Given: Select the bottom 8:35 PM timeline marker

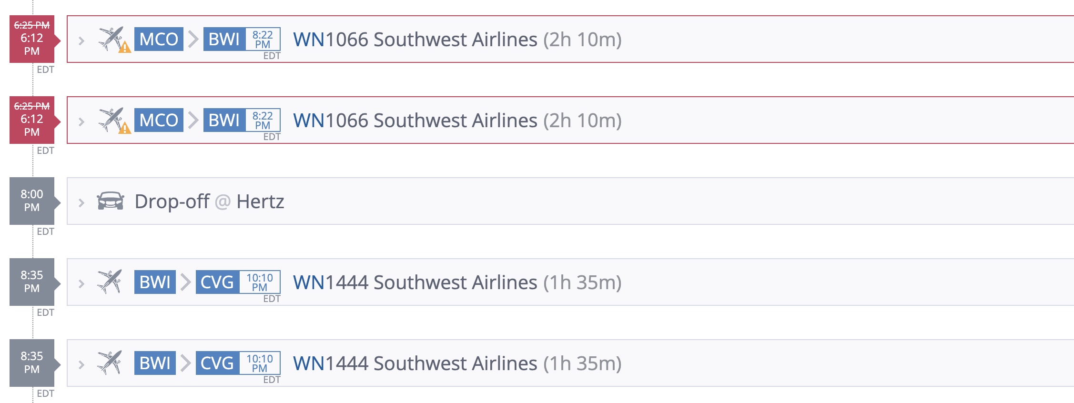Looking at the screenshot, I should 32,363.
